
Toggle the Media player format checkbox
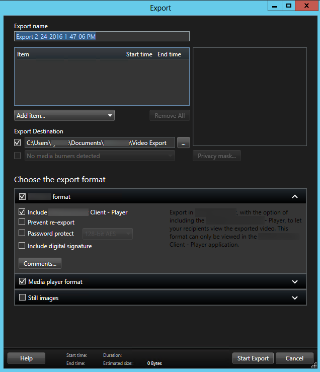pos(22,282)
